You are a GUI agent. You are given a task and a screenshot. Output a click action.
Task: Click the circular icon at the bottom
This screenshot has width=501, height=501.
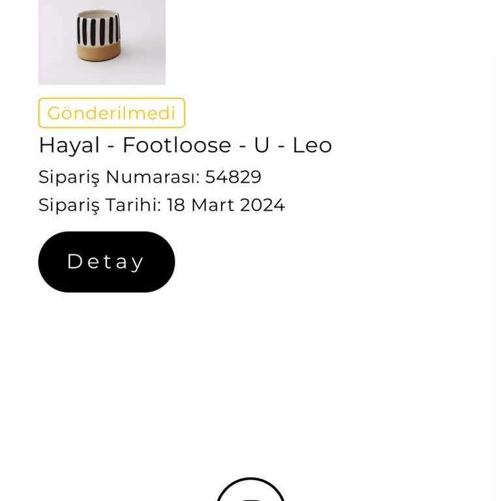pos(250,493)
